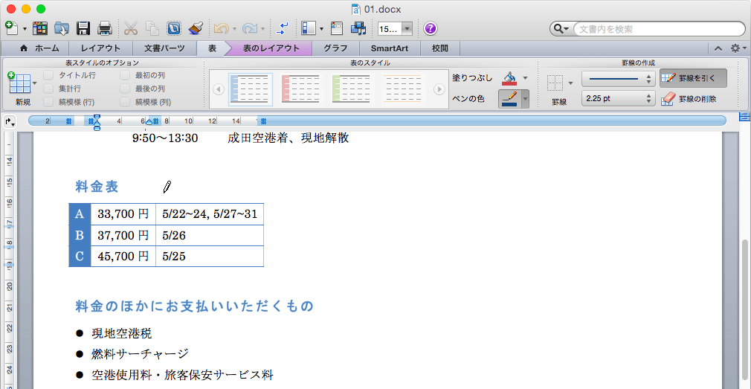Open Help with purple question icon
This screenshot has height=389, width=751.
tap(431, 29)
